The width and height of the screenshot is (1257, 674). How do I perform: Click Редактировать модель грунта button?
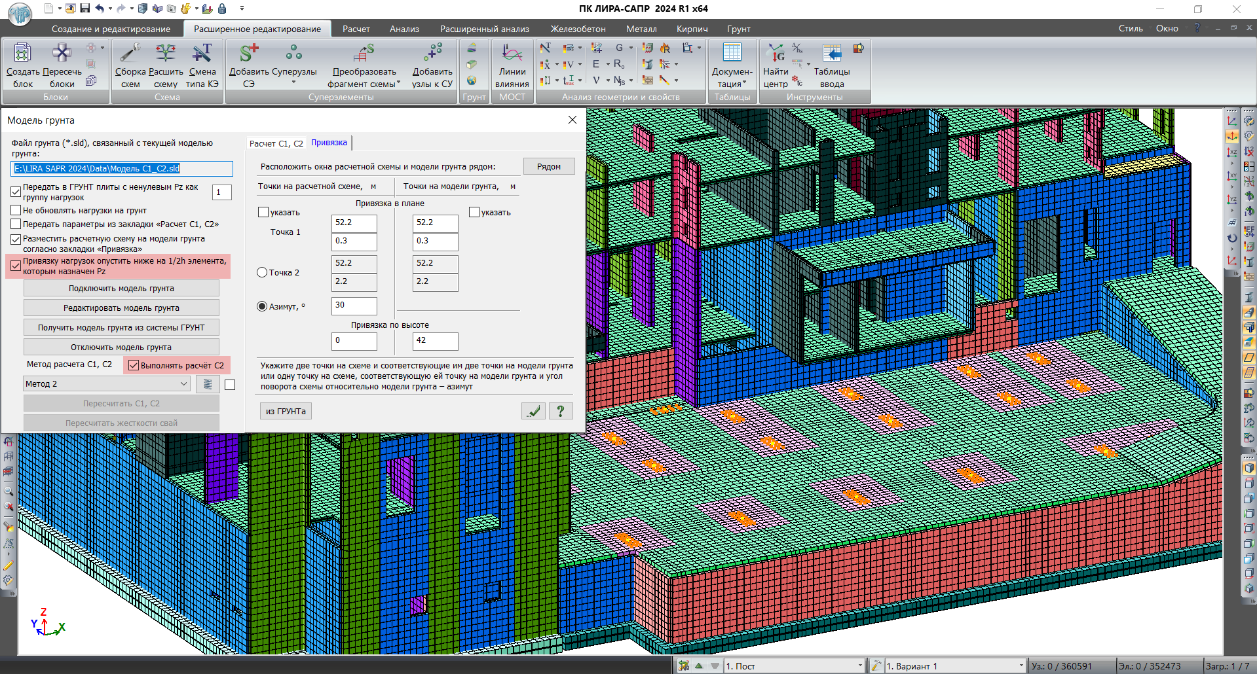click(121, 308)
